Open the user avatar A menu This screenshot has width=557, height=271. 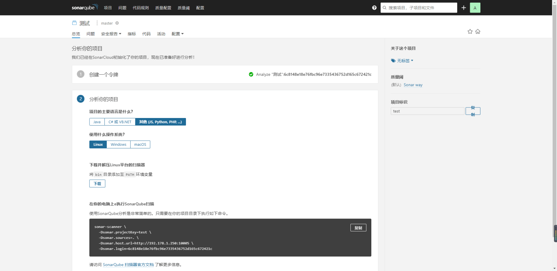click(x=475, y=8)
